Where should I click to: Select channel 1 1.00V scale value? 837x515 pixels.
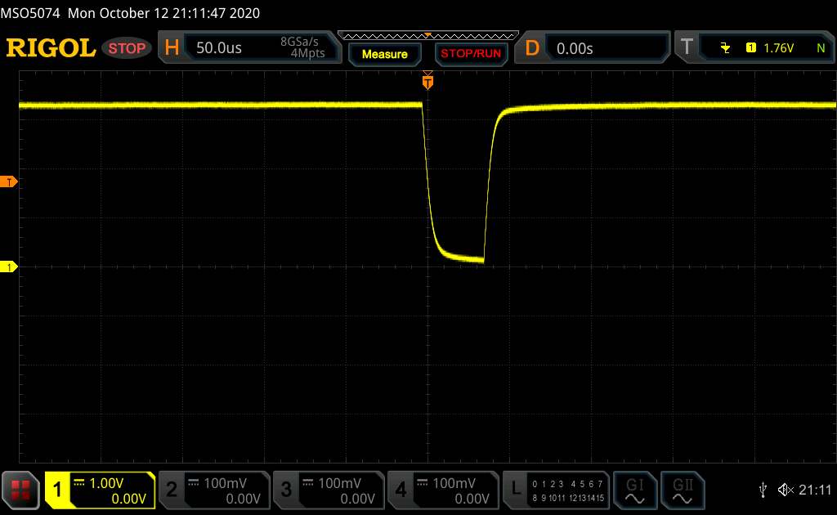tap(107, 483)
